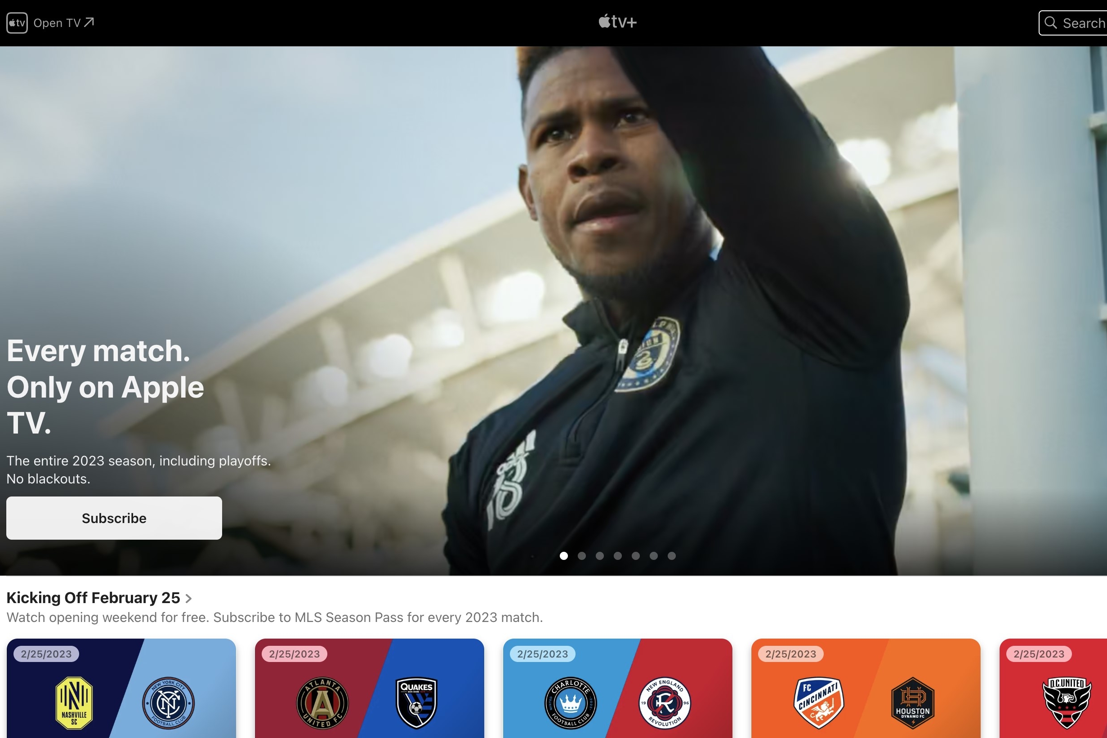Select the first carousel dot indicator

pos(563,555)
